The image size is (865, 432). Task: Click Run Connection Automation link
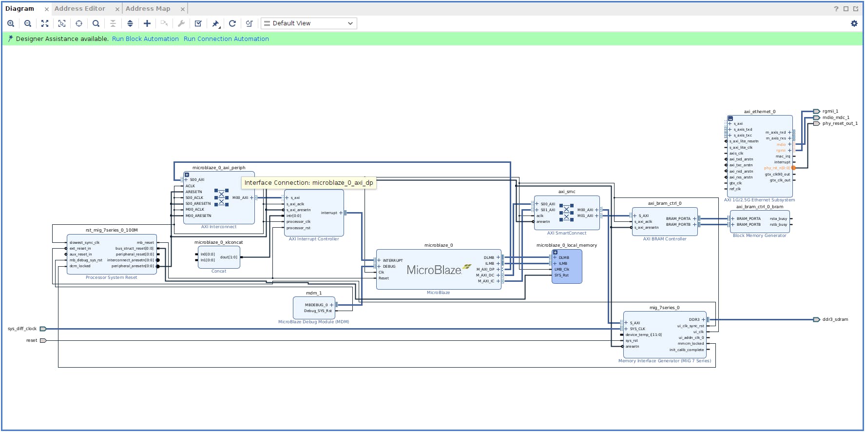point(226,39)
